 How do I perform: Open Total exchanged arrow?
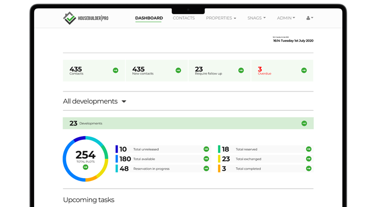[x=309, y=159]
